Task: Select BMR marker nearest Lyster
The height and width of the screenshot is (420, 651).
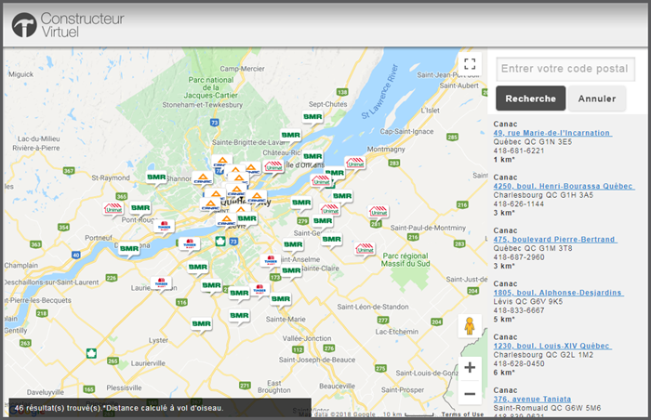Action: coord(202,323)
